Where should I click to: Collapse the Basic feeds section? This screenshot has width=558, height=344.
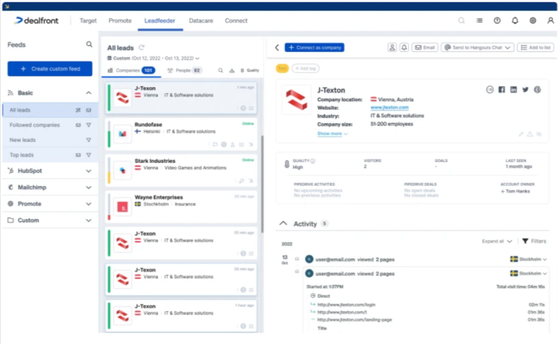click(89, 93)
